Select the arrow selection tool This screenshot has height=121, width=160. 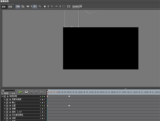[x=35, y=7]
